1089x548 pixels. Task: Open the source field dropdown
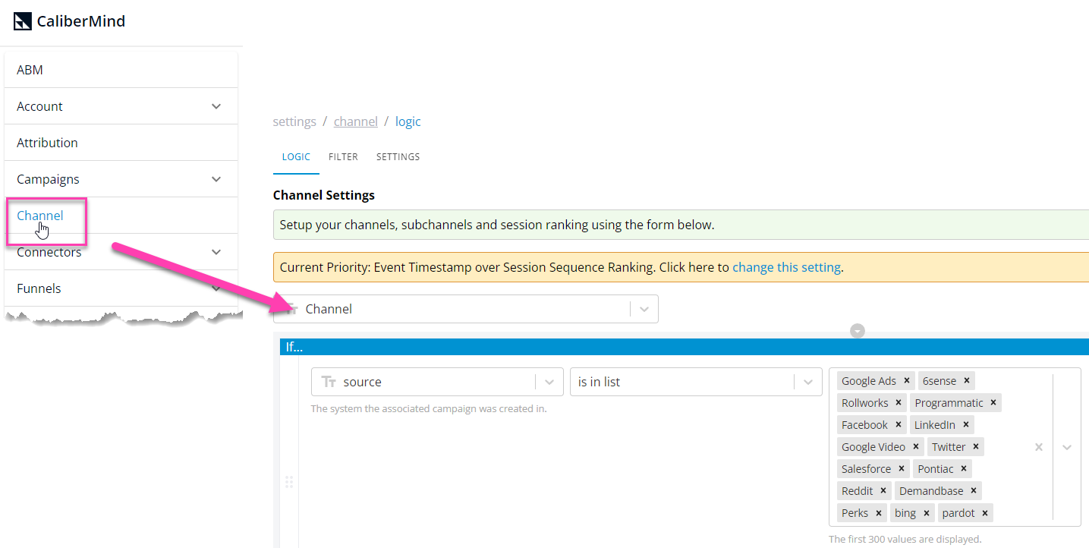click(437, 382)
